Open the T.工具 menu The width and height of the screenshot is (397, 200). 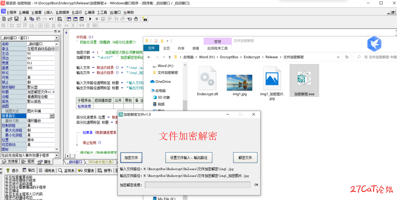tap(102, 12)
